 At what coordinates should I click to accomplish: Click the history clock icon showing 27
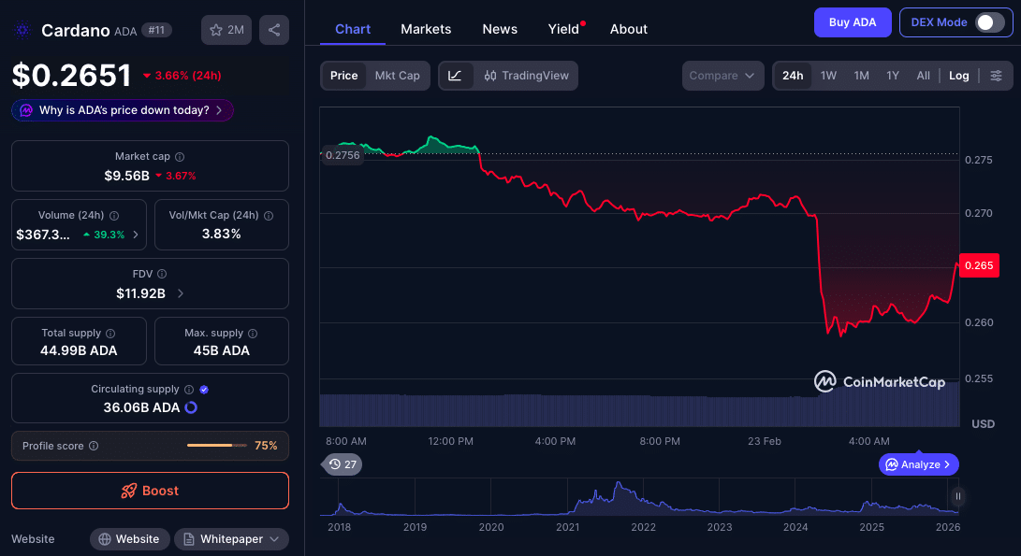click(x=342, y=464)
